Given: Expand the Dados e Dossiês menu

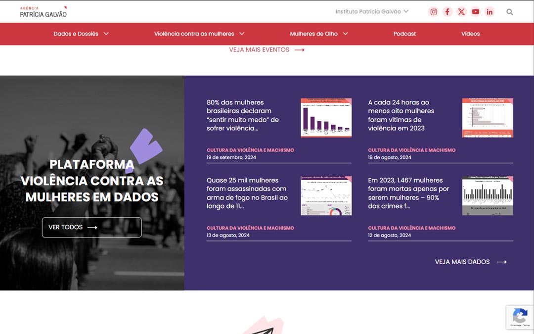Looking at the screenshot, I should pyautogui.click(x=81, y=34).
